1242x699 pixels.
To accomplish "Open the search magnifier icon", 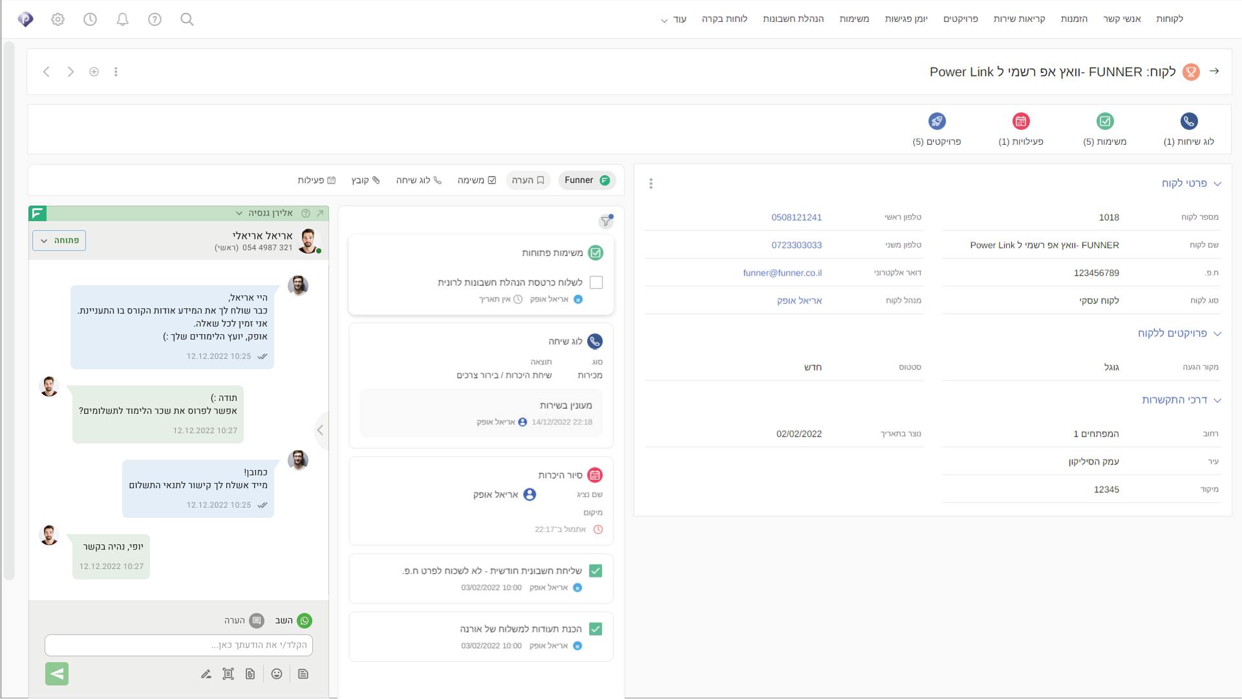I will pyautogui.click(x=187, y=19).
